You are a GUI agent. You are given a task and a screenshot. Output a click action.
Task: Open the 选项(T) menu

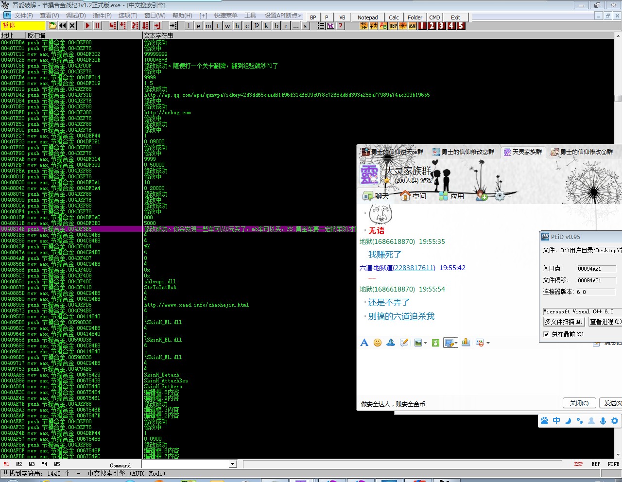(x=128, y=16)
